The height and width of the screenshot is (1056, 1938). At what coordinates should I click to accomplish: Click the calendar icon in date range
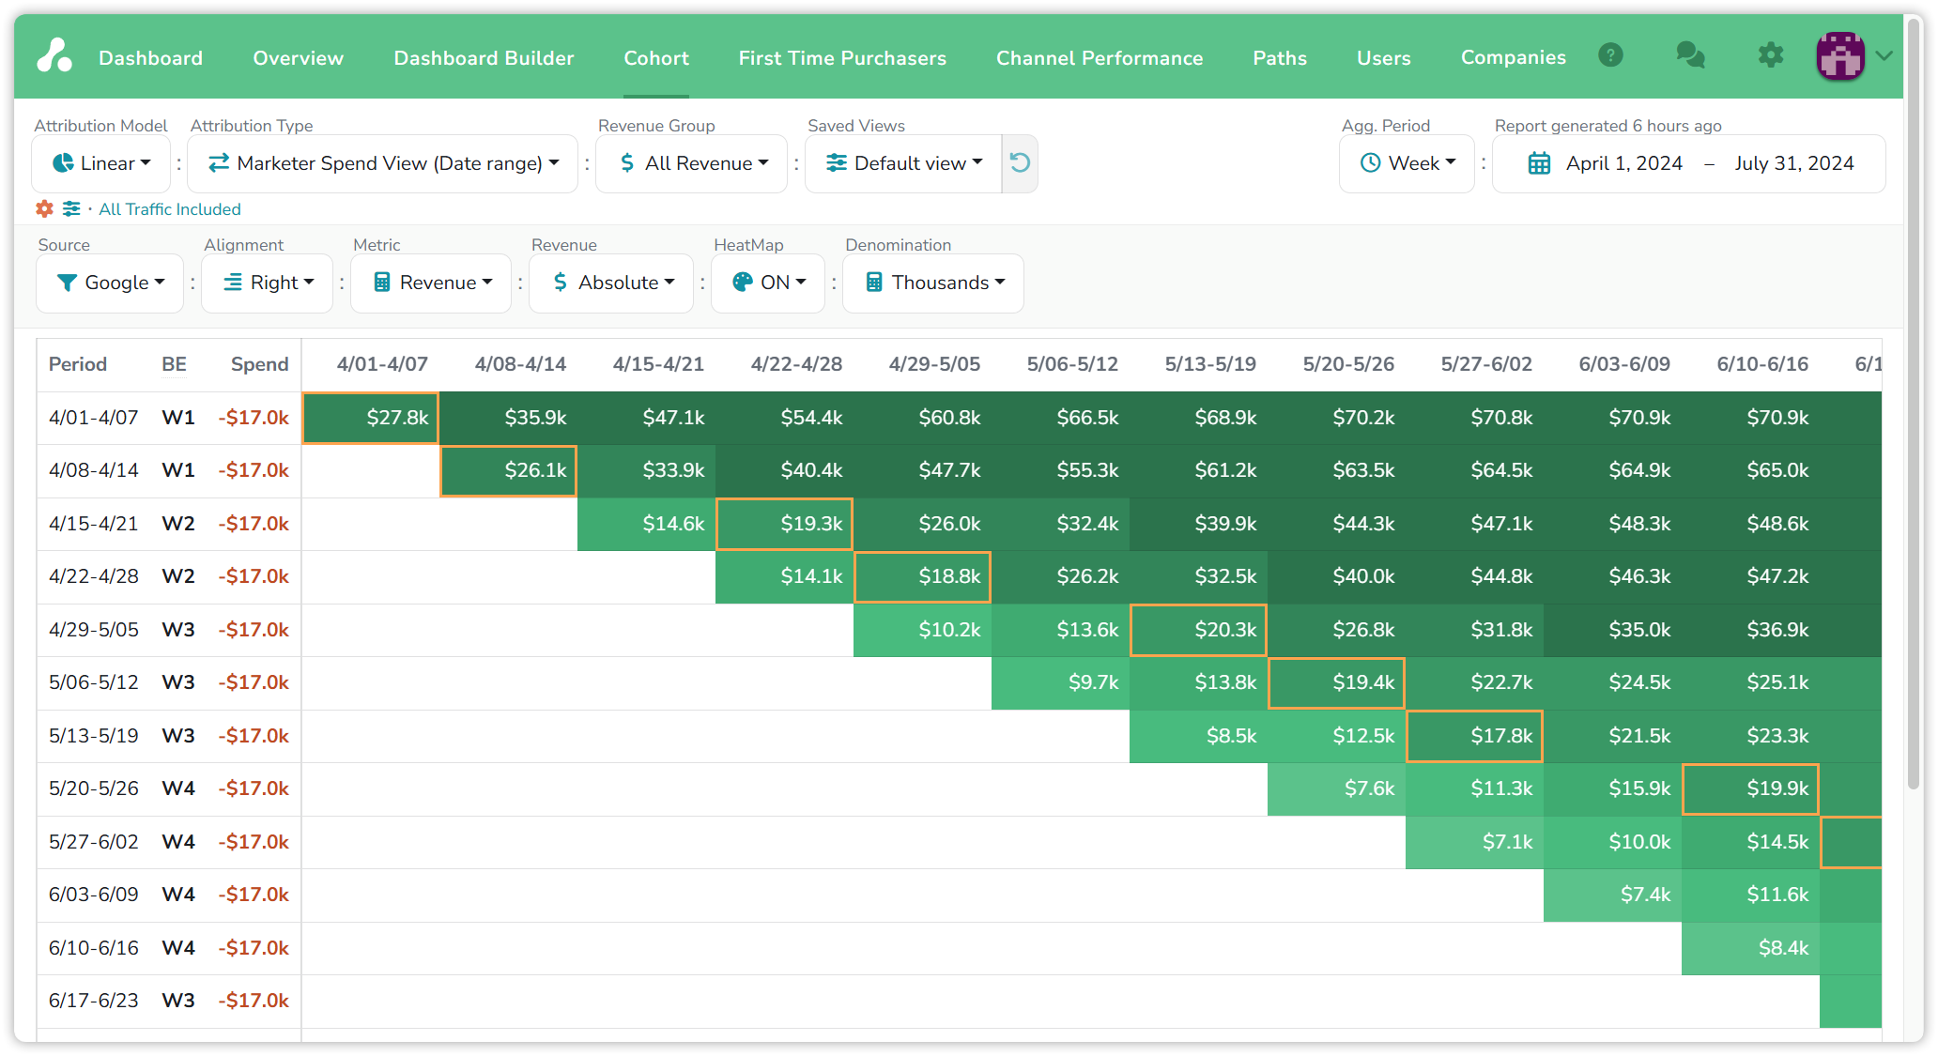click(x=1539, y=163)
